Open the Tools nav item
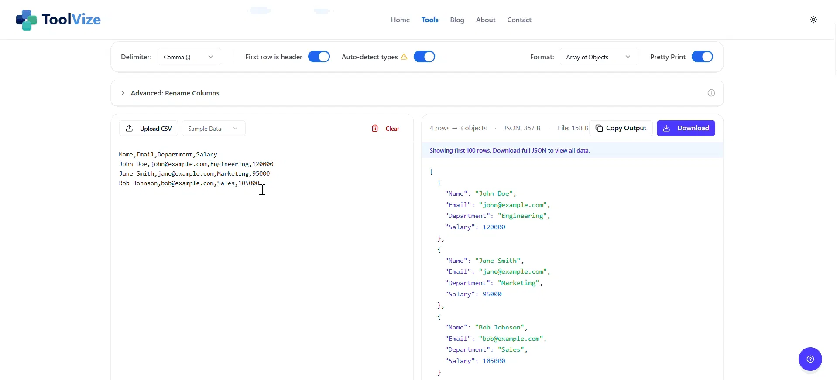The height and width of the screenshot is (380, 837). 430,20
